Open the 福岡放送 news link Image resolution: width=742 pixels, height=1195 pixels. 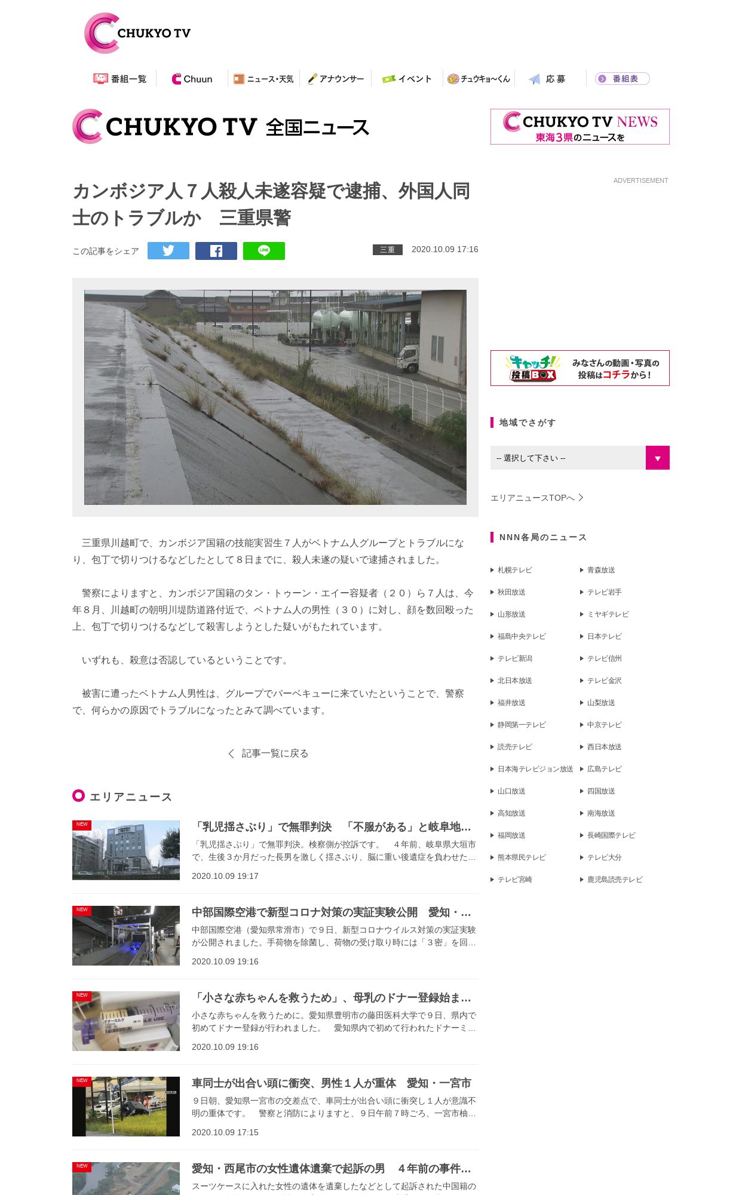(508, 835)
